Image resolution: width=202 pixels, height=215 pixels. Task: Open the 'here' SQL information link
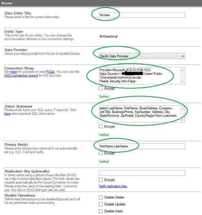coord(7,114)
